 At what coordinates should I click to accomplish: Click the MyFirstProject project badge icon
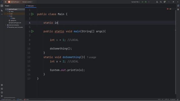tap(9, 2)
